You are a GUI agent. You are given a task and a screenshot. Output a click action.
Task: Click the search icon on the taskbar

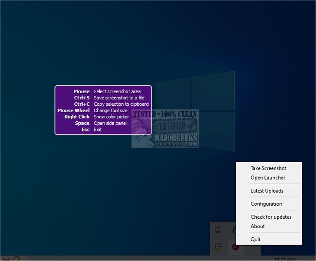coord(16,259)
